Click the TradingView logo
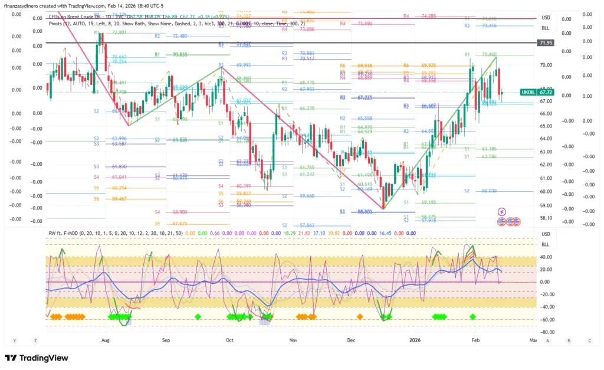 tap(37, 358)
